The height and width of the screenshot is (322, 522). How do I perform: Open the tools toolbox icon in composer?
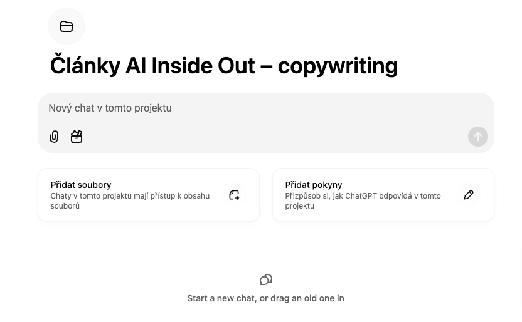pyautogui.click(x=77, y=137)
